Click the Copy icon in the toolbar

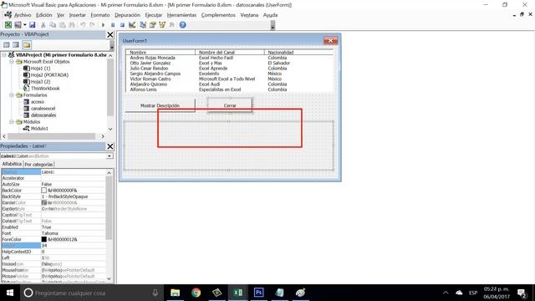point(53,24)
